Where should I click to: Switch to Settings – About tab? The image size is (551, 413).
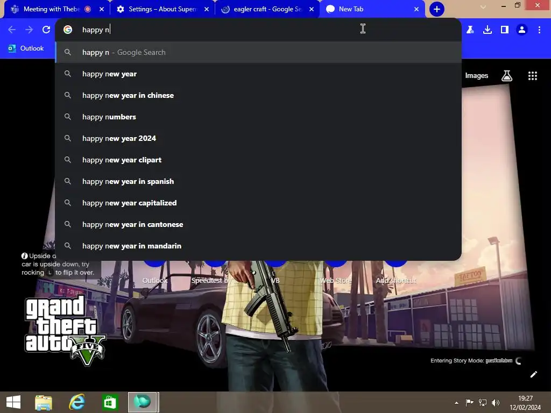163,9
